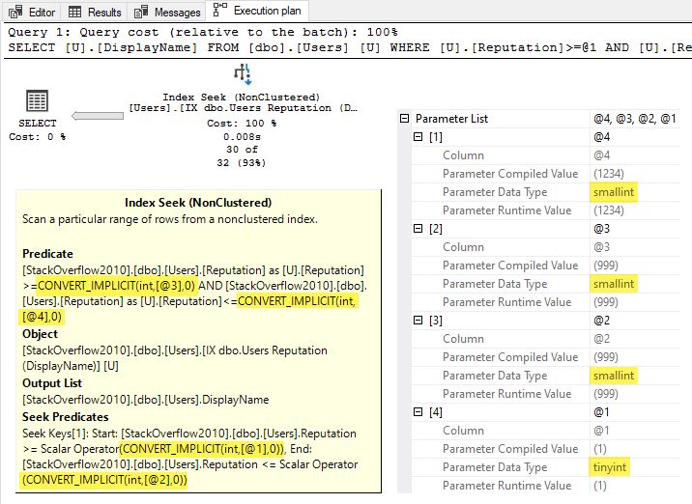Select the Execution plan tab
The height and width of the screenshot is (504, 692).
point(257,11)
